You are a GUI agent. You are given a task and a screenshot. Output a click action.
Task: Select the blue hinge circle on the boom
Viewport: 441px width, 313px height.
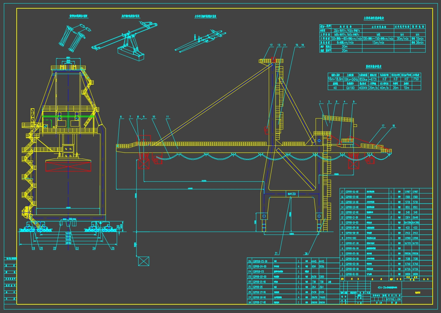tap(319, 141)
